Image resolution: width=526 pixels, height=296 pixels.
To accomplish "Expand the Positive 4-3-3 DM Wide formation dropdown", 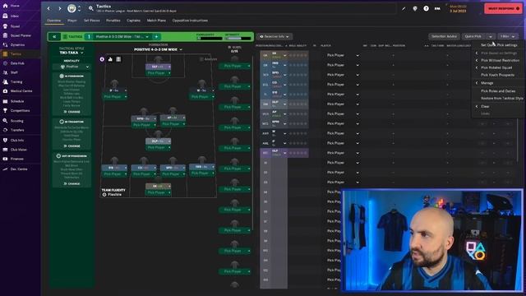I will (158, 49).
